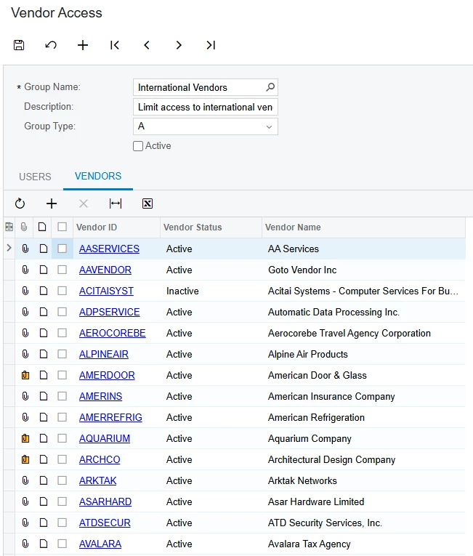
Task: Click the Description input field
Action: 206,107
